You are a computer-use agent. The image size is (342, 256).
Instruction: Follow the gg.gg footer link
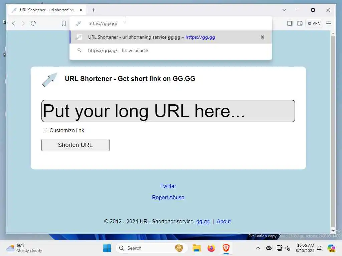[203, 222]
